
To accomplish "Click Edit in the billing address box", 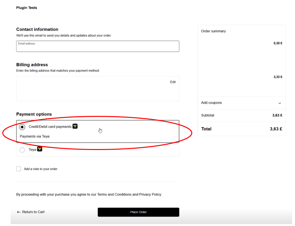I will tap(173, 82).
